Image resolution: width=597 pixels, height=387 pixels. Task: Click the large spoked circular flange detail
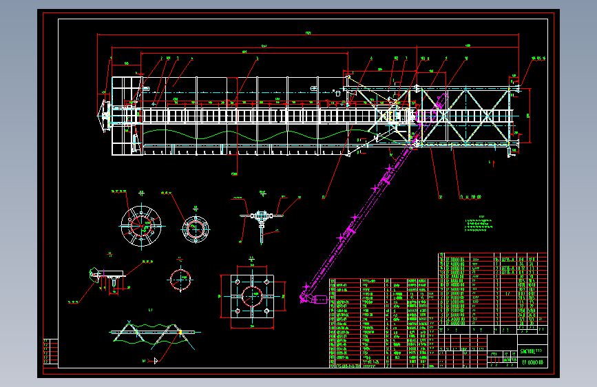tap(141, 226)
